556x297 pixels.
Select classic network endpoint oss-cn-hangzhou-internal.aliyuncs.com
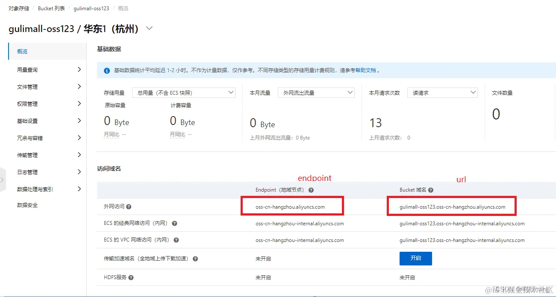click(x=300, y=224)
